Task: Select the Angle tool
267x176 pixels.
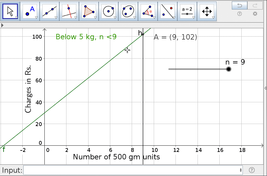Action: click(148, 11)
